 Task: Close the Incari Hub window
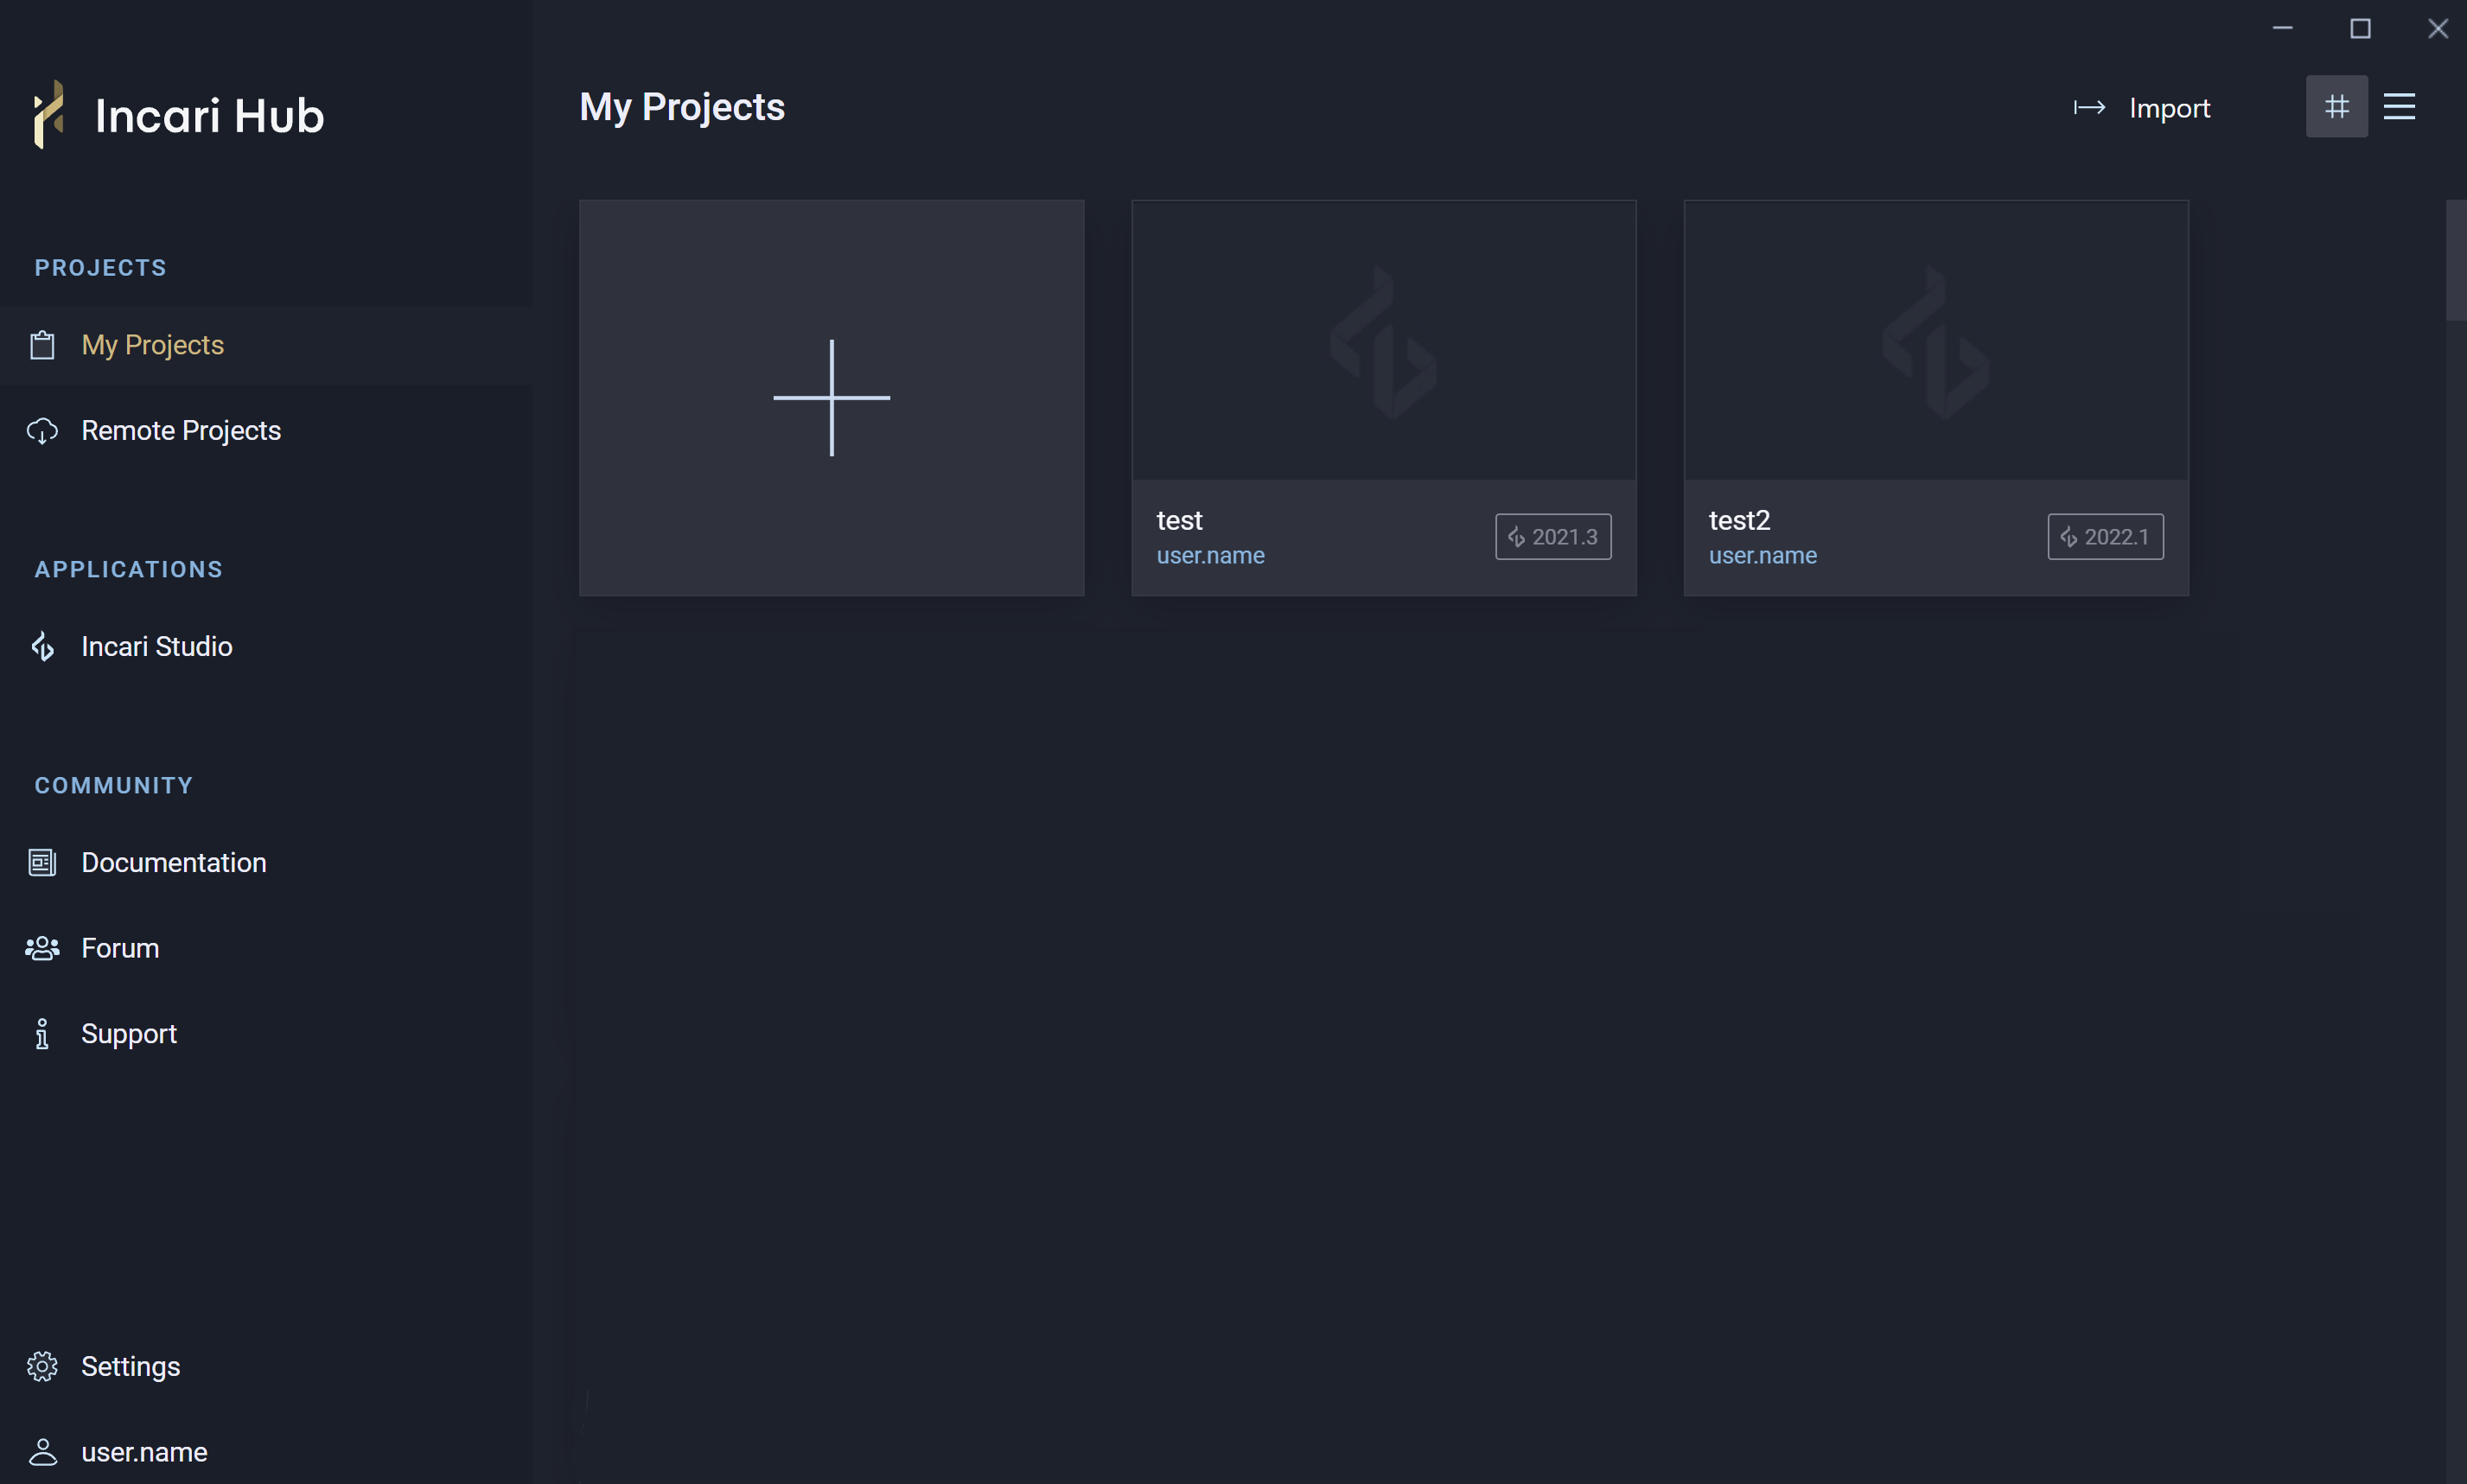[2437, 28]
